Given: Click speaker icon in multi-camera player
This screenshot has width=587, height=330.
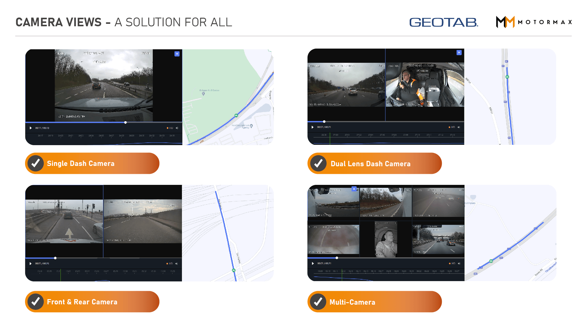Looking at the screenshot, I should click(459, 263).
